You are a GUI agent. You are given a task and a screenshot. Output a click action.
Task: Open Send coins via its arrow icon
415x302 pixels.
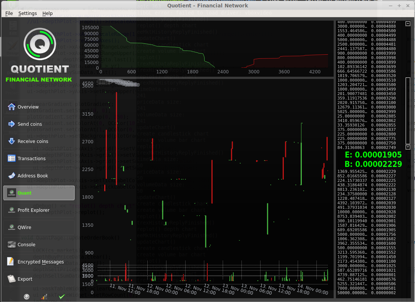[x=11, y=124]
